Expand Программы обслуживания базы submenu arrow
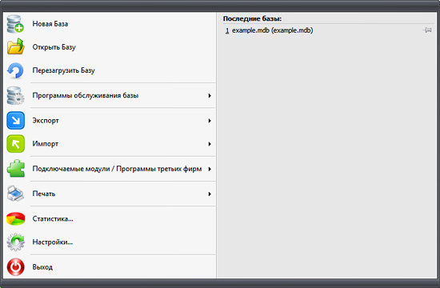 [210, 96]
